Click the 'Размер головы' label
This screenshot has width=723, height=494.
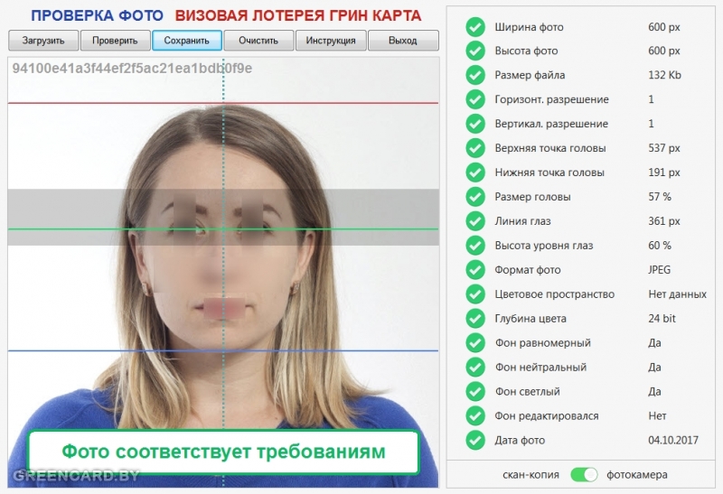click(x=532, y=197)
